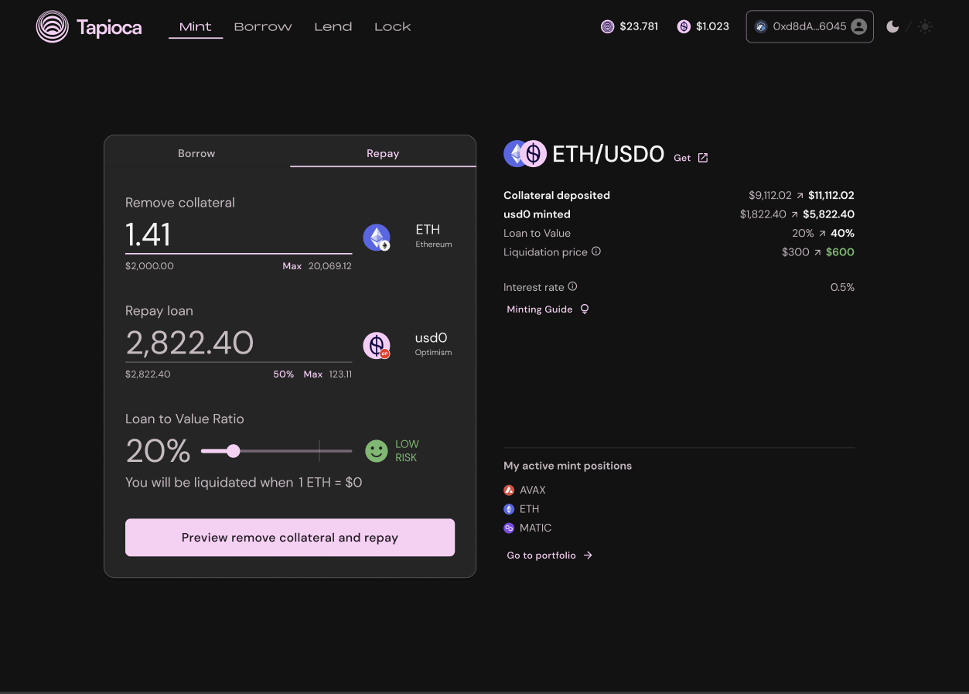The image size is (969, 694).
Task: Click the Tapioca logo icon
Action: 53,26
